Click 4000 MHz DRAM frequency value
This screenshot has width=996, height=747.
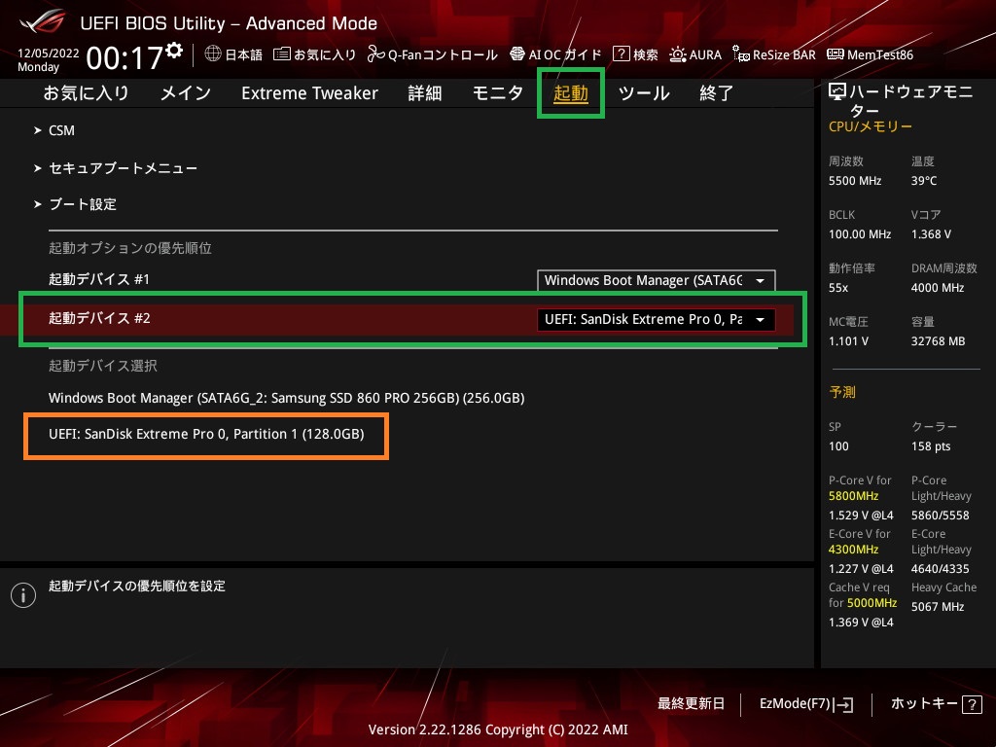pyautogui.click(x=938, y=288)
